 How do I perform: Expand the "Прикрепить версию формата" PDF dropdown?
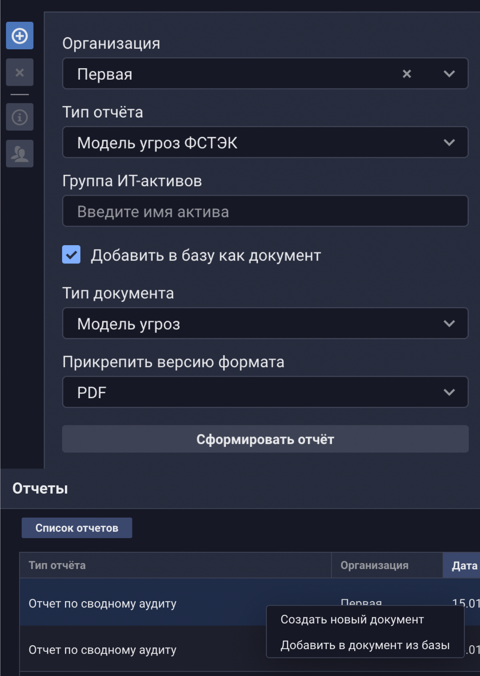click(265, 392)
